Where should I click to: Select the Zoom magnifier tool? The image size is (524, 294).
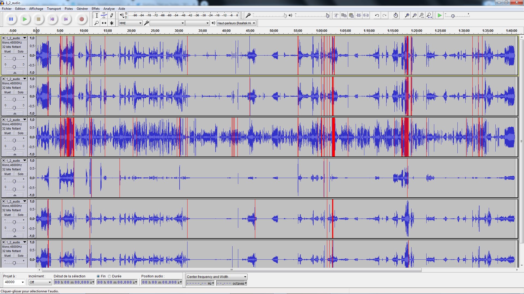[97, 23]
